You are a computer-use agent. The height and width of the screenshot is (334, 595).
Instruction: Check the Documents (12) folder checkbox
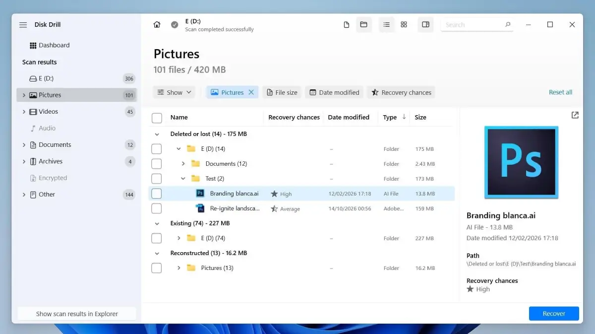click(x=157, y=164)
